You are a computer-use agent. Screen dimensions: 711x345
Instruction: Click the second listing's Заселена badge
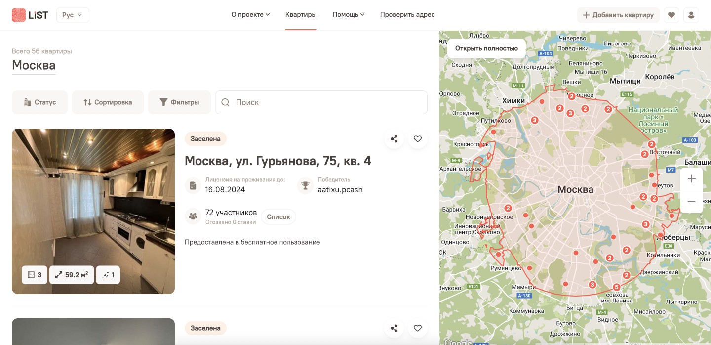pos(205,328)
